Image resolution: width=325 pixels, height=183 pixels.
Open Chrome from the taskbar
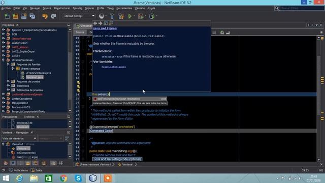63,178
